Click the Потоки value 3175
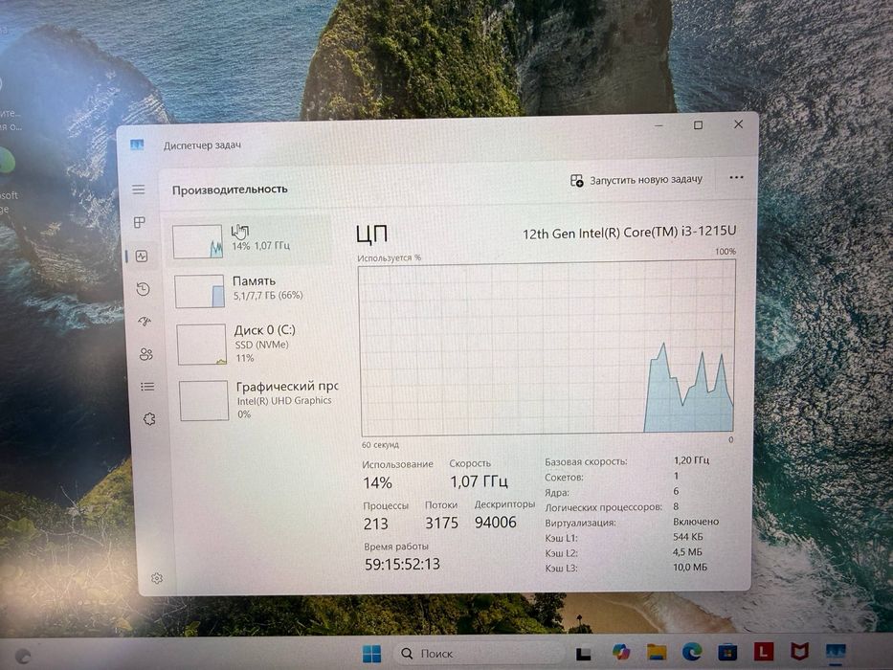The image size is (893, 670). [441, 523]
